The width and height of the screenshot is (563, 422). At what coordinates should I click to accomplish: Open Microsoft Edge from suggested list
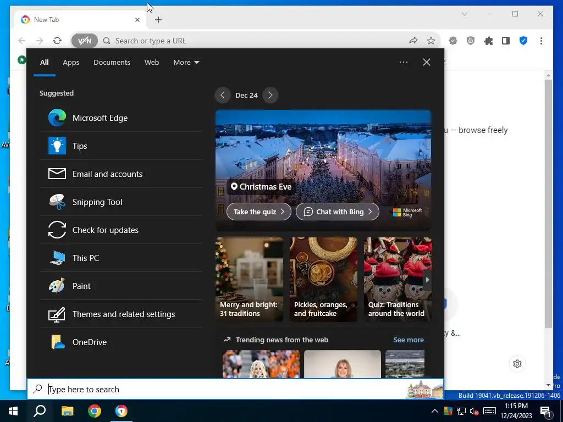[x=121, y=118]
